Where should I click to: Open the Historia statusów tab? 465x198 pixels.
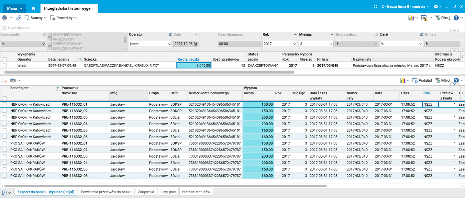[196, 192]
